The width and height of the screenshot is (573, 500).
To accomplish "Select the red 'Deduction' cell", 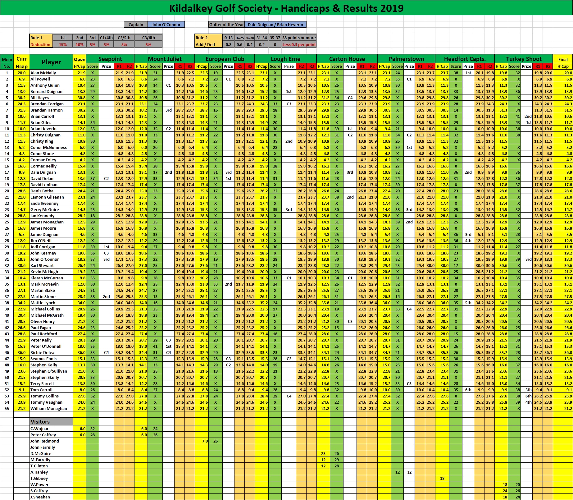I will [41, 44].
